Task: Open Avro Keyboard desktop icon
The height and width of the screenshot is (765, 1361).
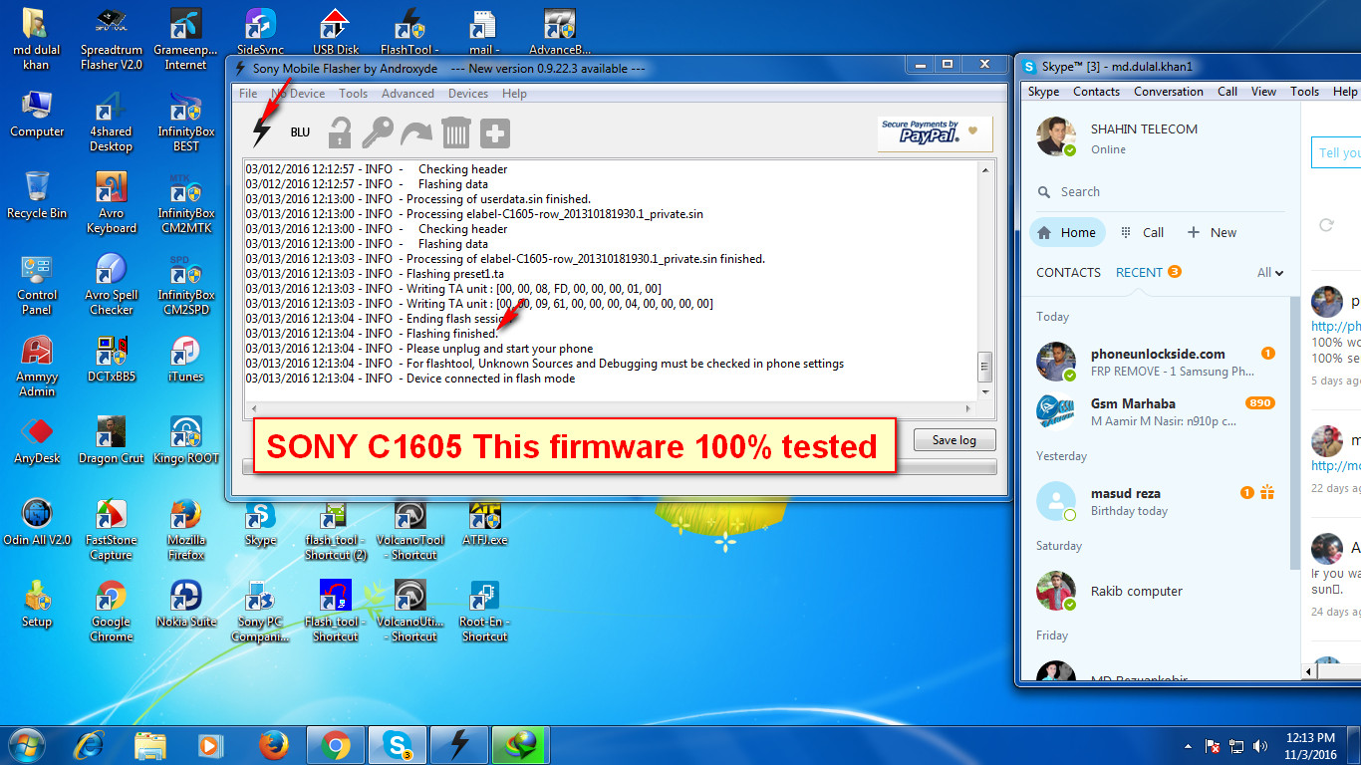Action: pos(112,203)
